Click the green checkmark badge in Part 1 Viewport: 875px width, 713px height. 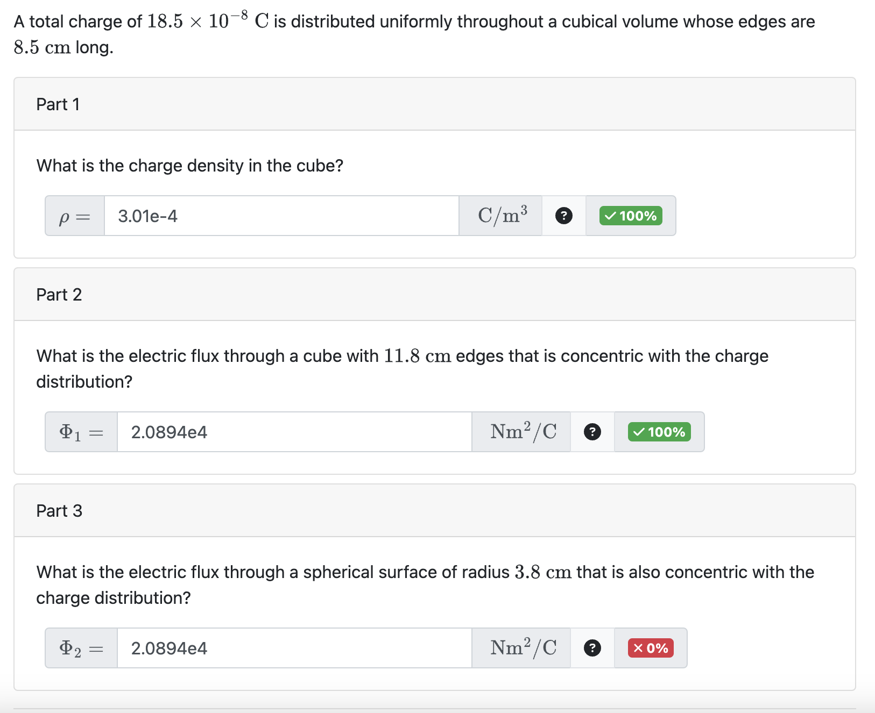(631, 216)
